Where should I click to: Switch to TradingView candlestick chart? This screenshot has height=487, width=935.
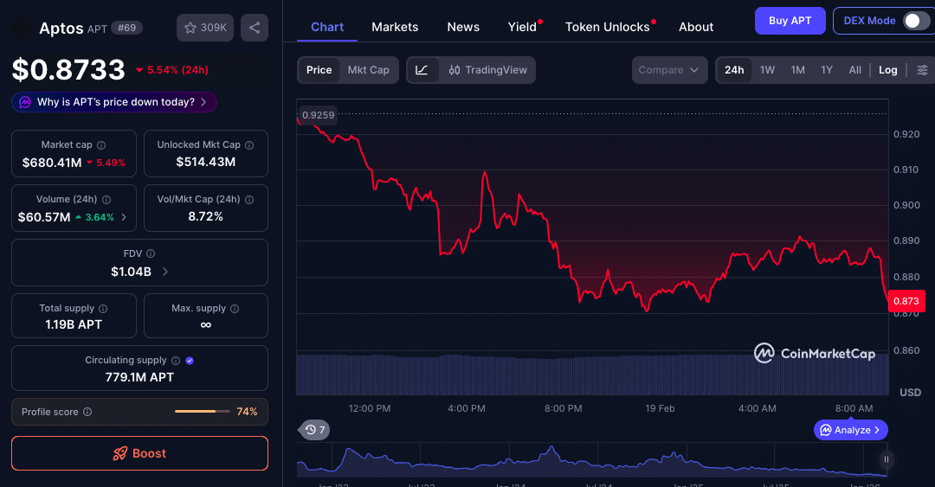click(x=487, y=70)
